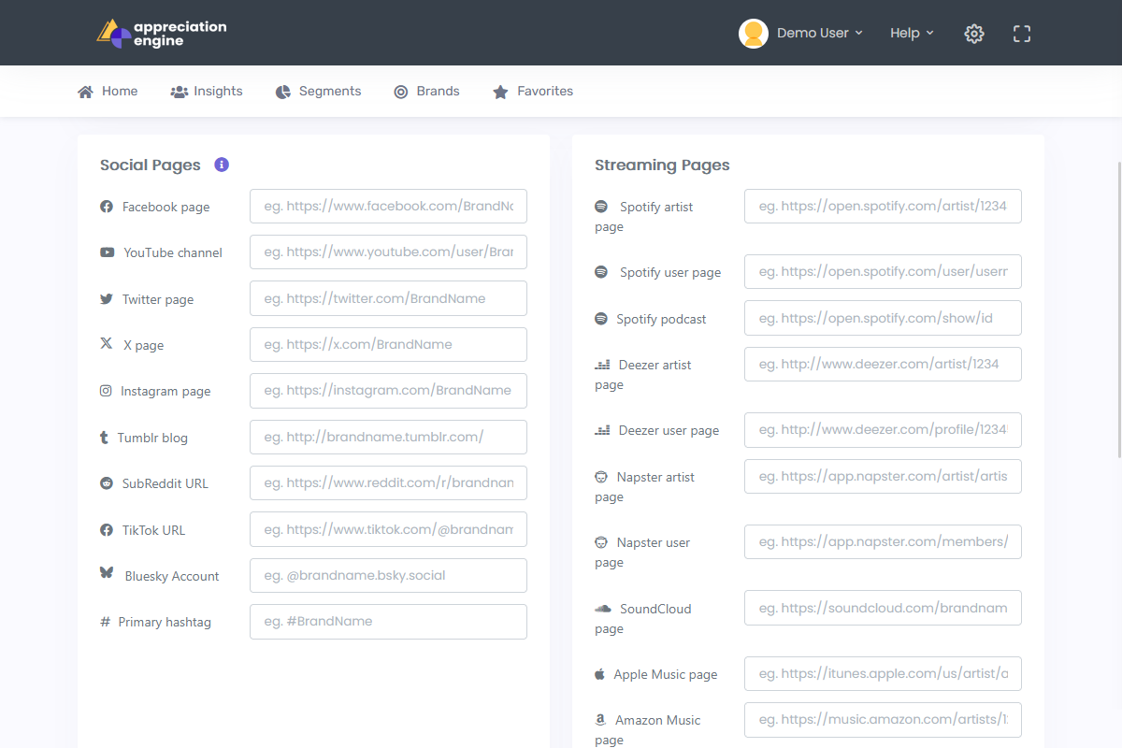Click the Spotify artist page icon
The width and height of the screenshot is (1122, 748).
pos(601,206)
